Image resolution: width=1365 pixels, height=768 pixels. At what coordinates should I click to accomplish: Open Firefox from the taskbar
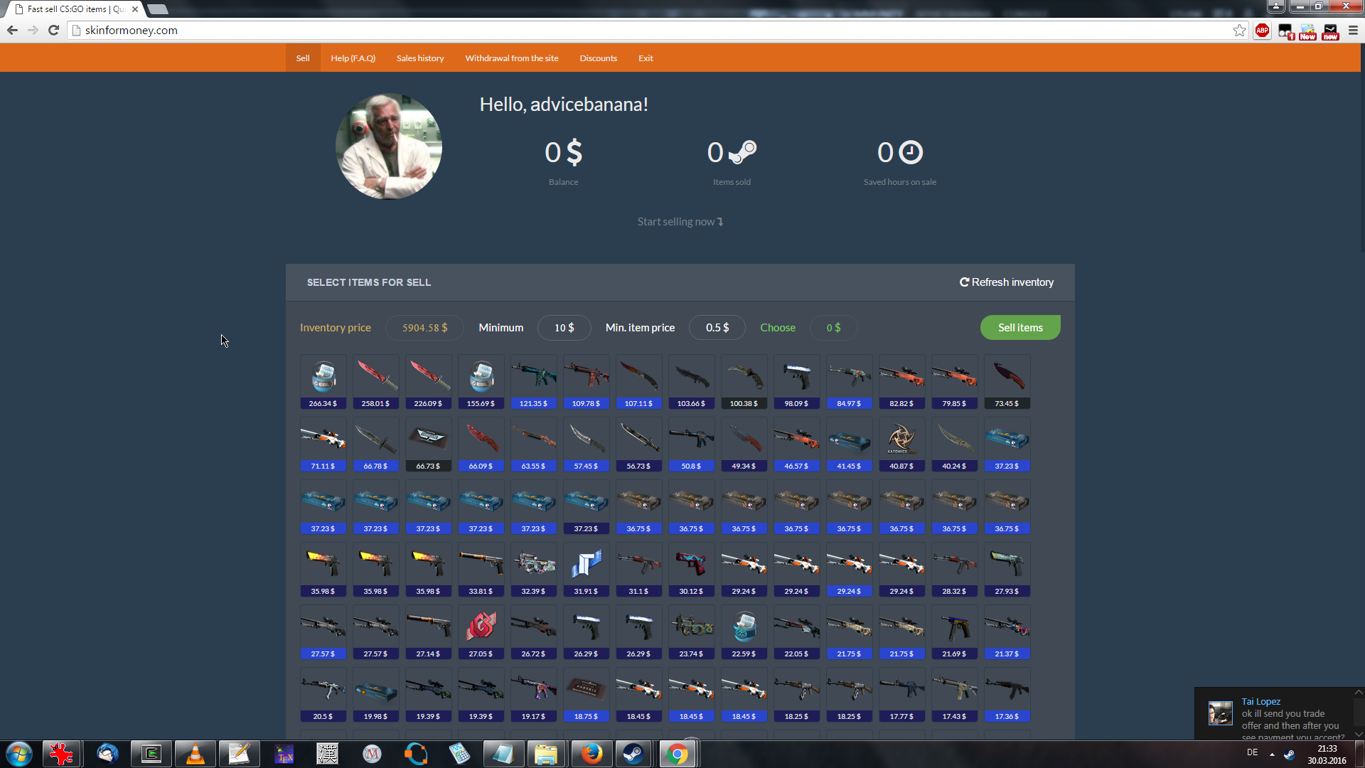click(591, 754)
